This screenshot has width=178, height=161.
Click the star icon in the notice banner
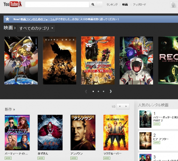[x=7, y=19]
